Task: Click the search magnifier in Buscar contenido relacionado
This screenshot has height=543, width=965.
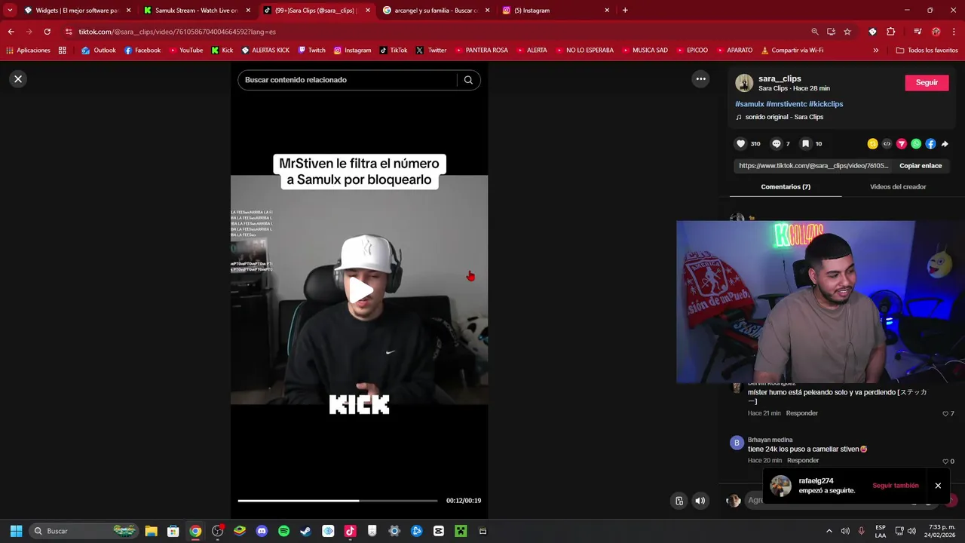Action: [468, 80]
